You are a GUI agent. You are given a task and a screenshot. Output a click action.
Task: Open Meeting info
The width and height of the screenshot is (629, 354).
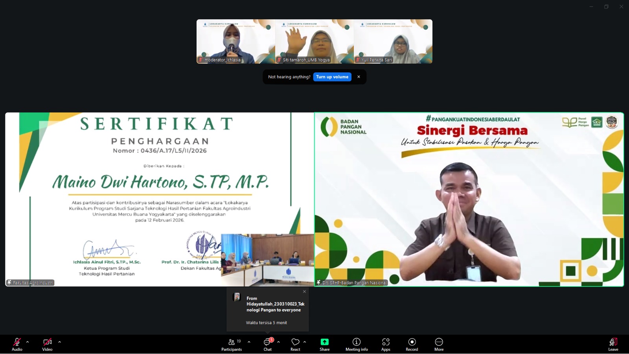click(357, 344)
